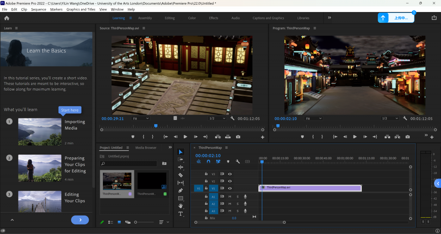Click the project search input field

(x=128, y=164)
